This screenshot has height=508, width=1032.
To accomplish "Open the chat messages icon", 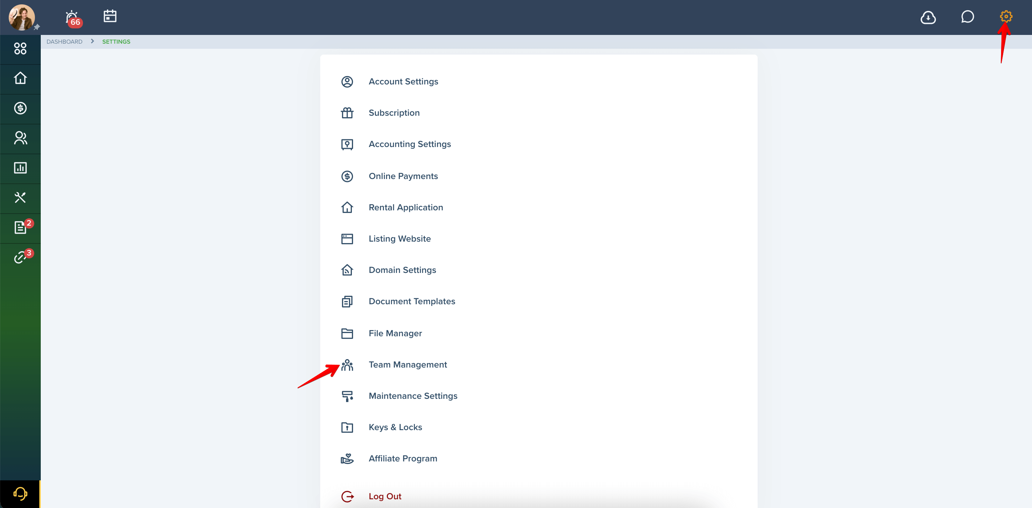I will pyautogui.click(x=967, y=17).
